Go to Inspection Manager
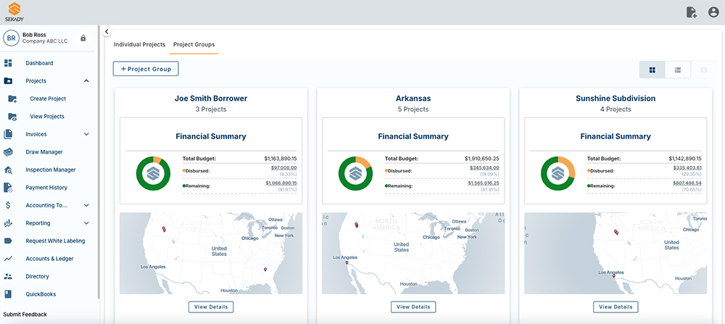The width and height of the screenshot is (725, 324). tap(50, 170)
